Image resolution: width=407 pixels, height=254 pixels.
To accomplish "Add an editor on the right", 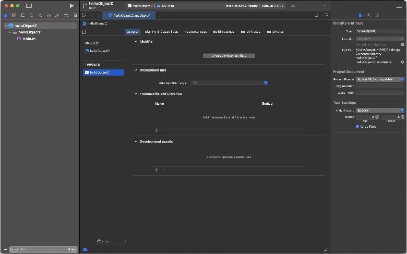I will click(326, 16).
